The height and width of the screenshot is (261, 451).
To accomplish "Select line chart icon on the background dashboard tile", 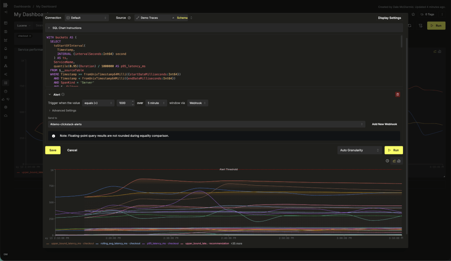I will click(435, 52).
